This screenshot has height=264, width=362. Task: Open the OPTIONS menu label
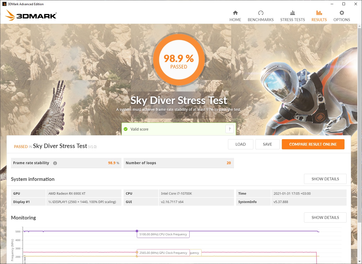(342, 20)
